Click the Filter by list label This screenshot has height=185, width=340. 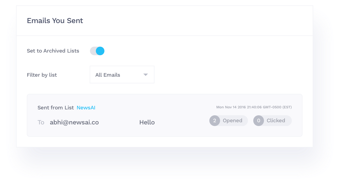[42, 75]
